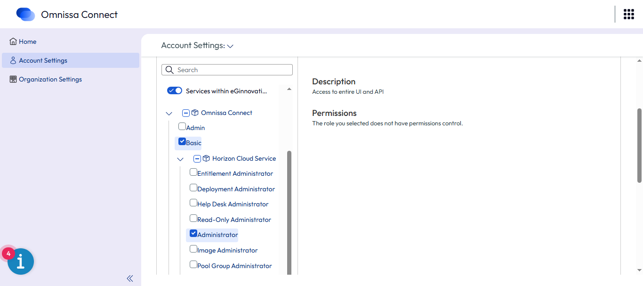Collapse the sidebar with double-chevron icon
Viewport: 643px width, 286px height.
pyautogui.click(x=130, y=278)
